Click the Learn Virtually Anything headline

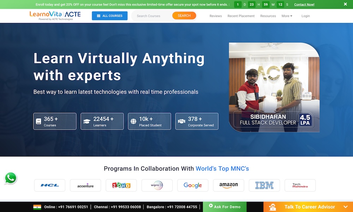(119, 66)
